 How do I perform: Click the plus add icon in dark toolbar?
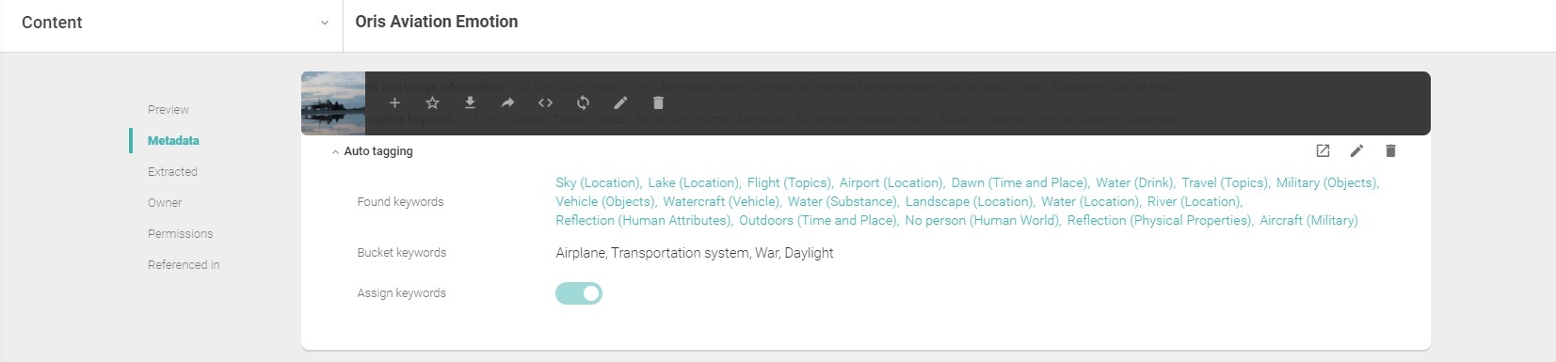click(x=394, y=102)
